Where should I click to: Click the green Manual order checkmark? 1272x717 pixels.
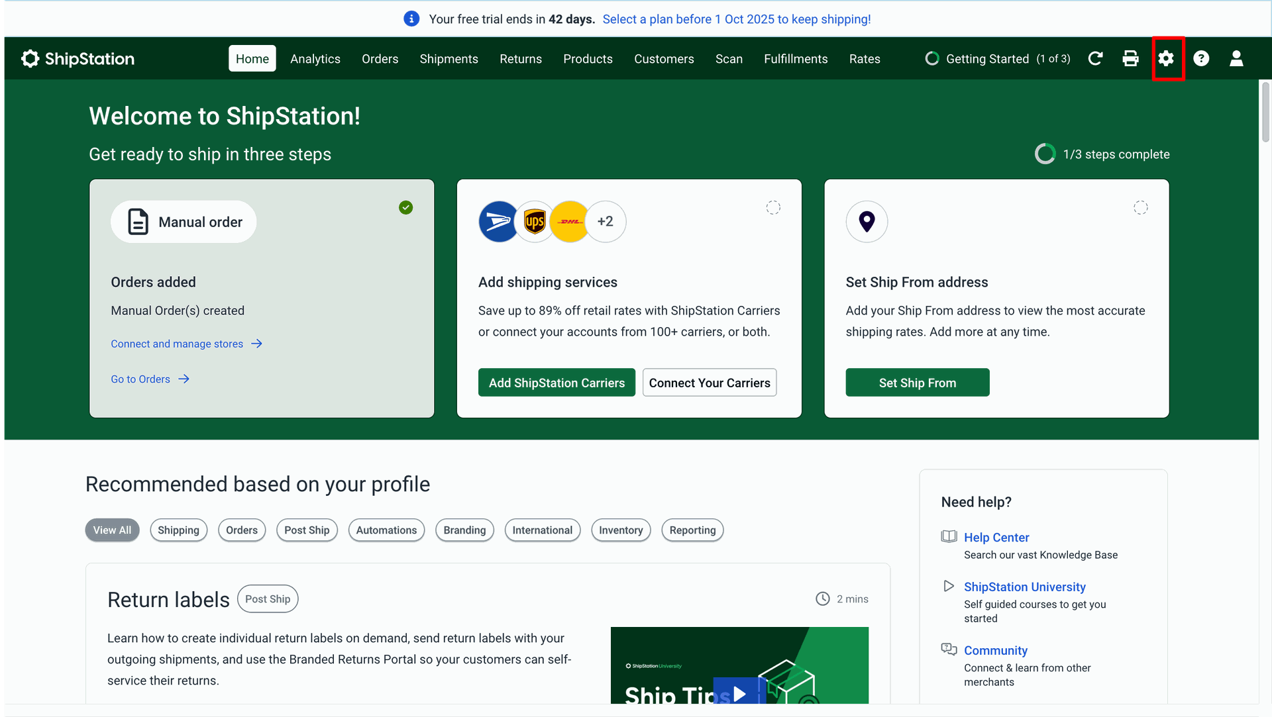pyautogui.click(x=406, y=208)
